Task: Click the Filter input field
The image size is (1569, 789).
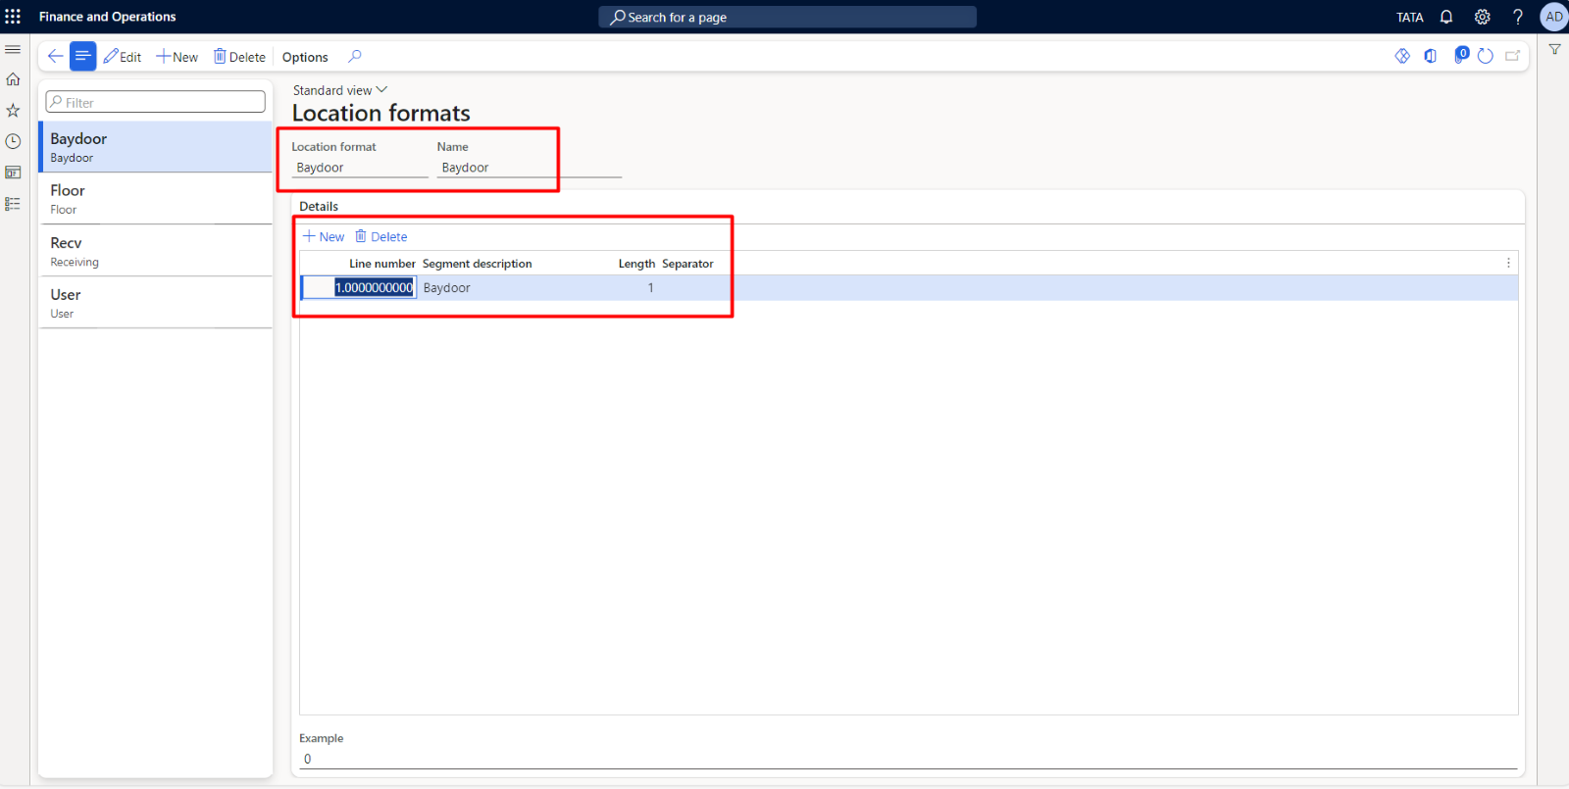Action: pyautogui.click(x=156, y=102)
